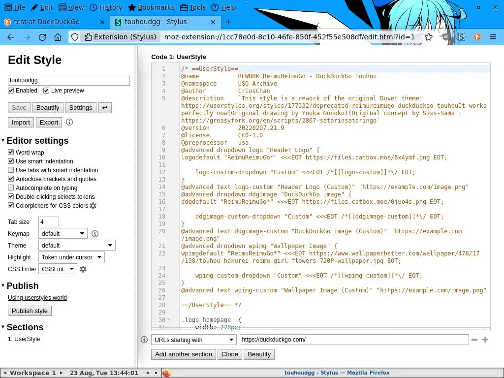Toggle the Enabled checkbox
Screen dimensions: 504x378
11,91
